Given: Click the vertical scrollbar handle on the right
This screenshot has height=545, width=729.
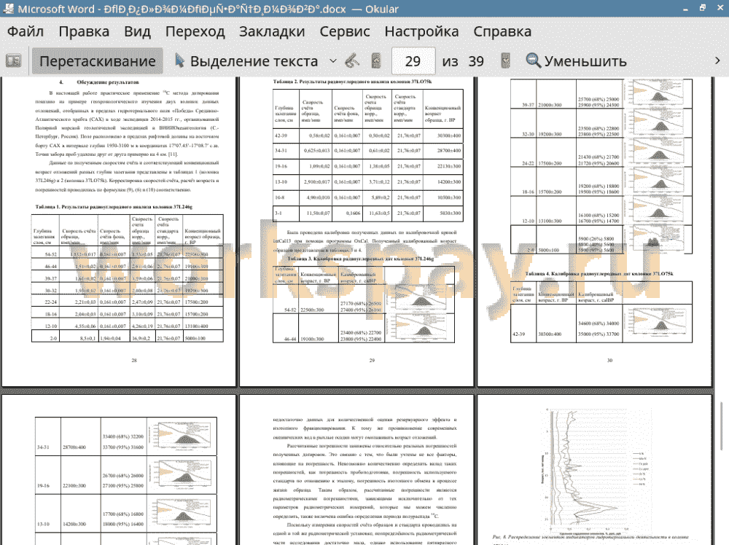Looking at the screenshot, I should (x=722, y=426).
